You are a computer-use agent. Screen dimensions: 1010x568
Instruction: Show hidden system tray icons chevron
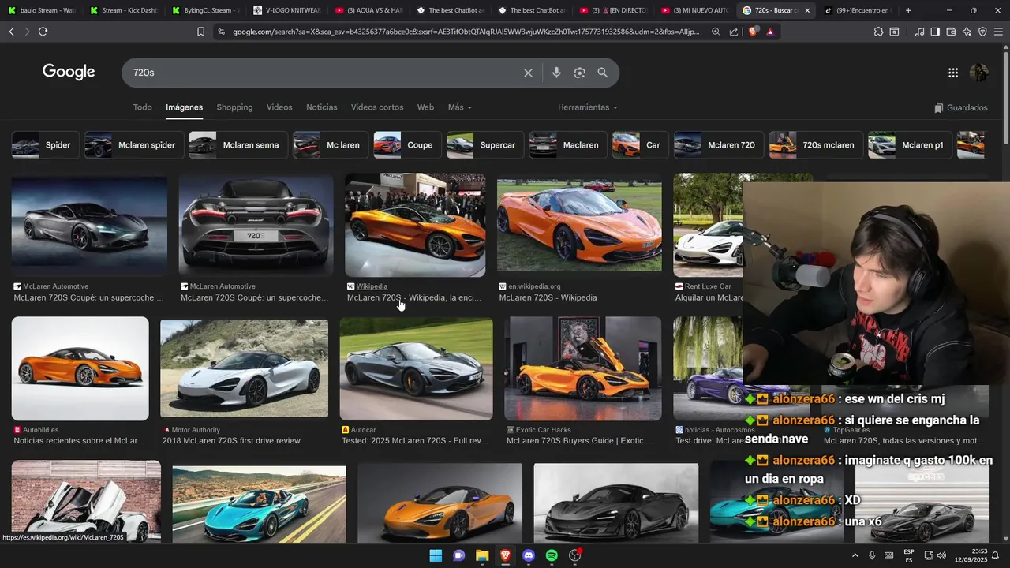(x=855, y=555)
